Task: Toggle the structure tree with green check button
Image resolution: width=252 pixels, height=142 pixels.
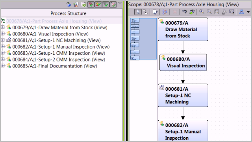Action: tap(106, 4)
